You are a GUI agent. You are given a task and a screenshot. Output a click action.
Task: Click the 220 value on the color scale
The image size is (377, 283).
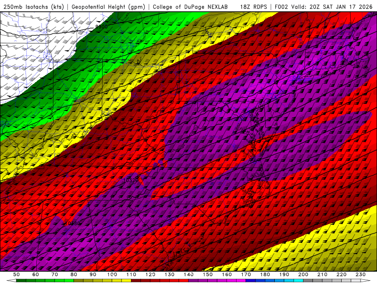[x=341, y=275]
